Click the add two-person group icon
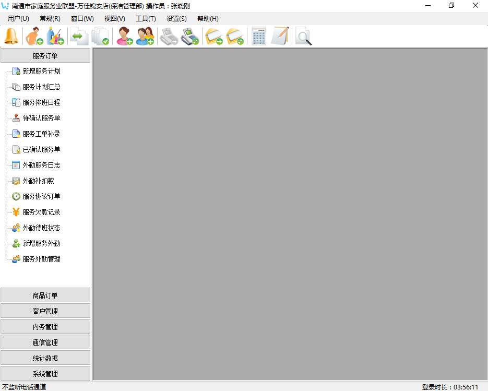Viewport: 488px width, 391px height. click(x=145, y=37)
